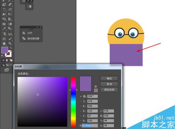Viewport: 175px width, 129px height.
Task: Select the Blob Brush tool
Action: [x=4, y=5]
